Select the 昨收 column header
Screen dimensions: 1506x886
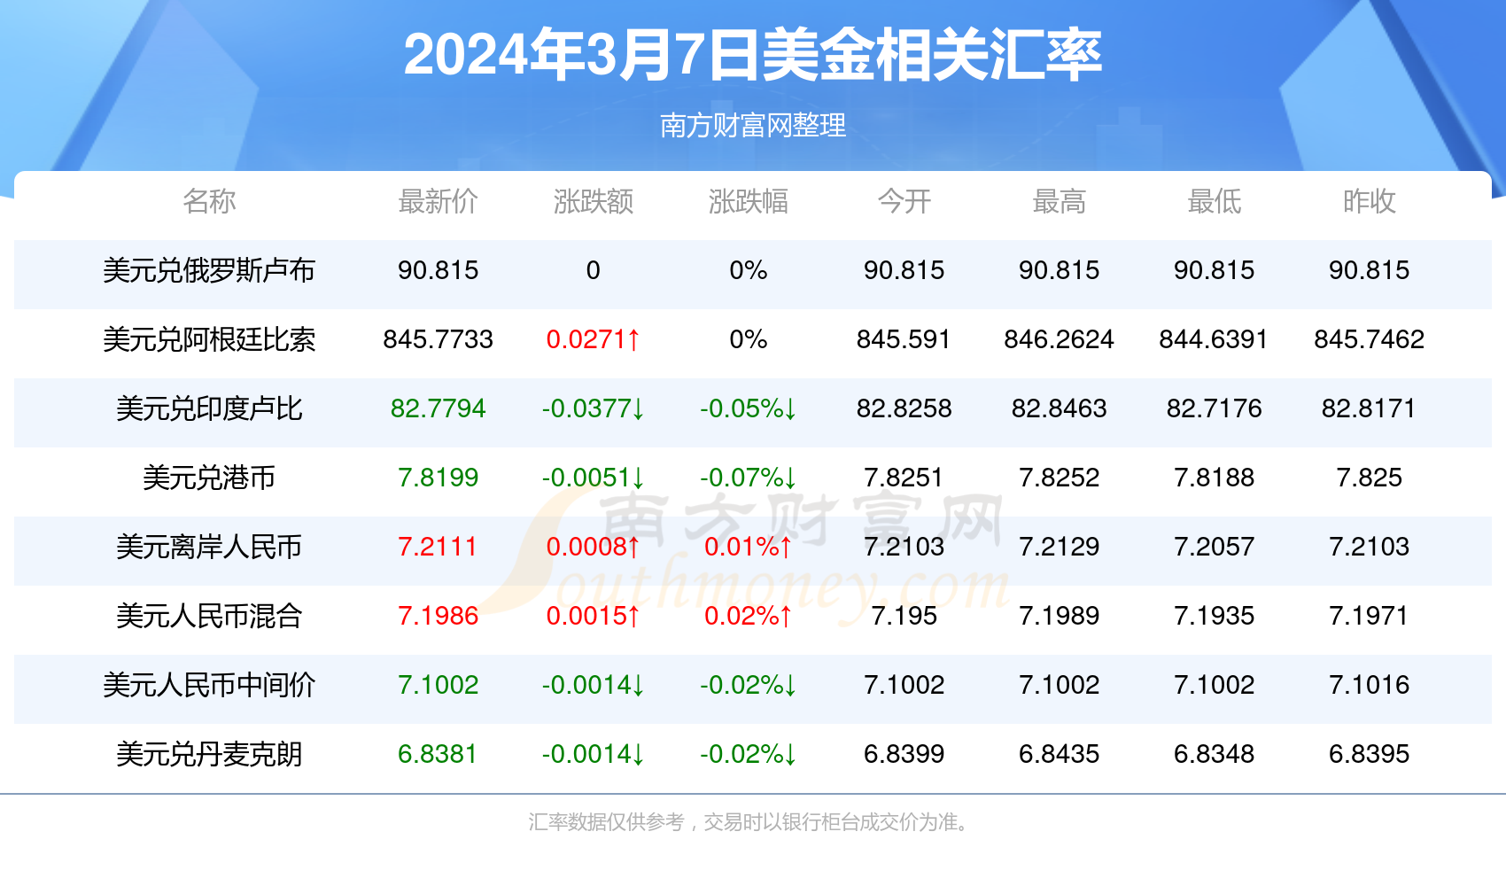[1369, 201]
